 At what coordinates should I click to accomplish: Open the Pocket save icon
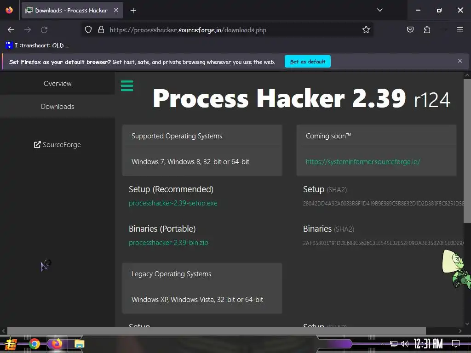point(410,30)
